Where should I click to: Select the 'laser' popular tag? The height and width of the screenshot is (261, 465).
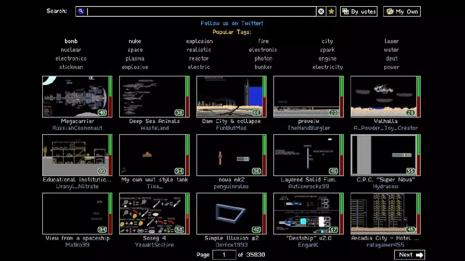click(x=391, y=41)
